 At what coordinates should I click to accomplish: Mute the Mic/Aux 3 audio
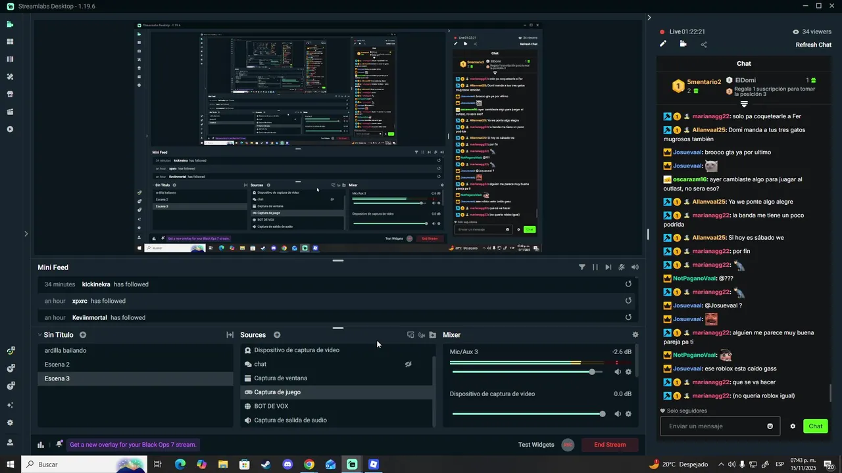[x=618, y=372]
